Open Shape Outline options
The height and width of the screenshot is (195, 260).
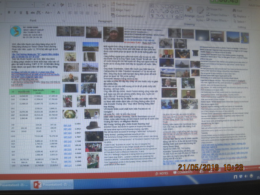[x=217, y=15]
